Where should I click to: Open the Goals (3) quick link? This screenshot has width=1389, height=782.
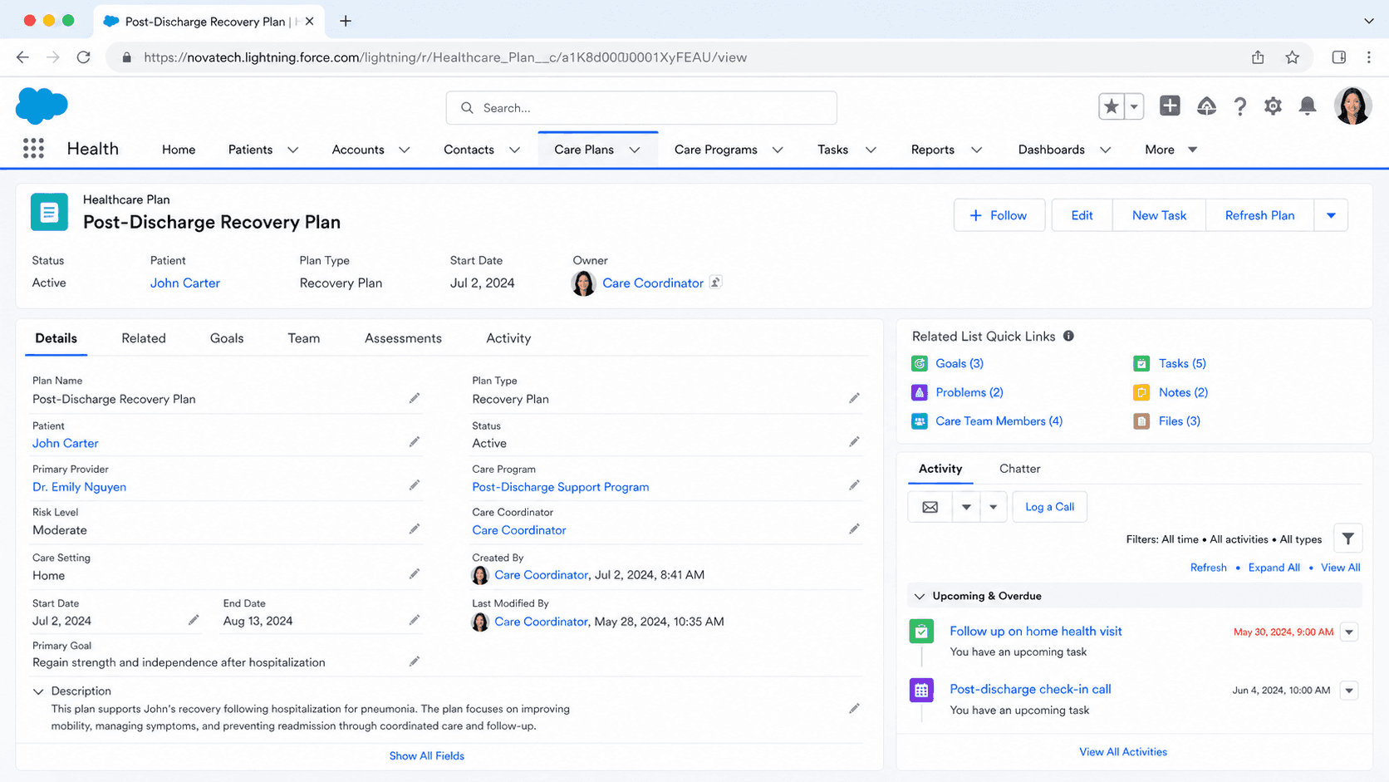[x=960, y=363]
